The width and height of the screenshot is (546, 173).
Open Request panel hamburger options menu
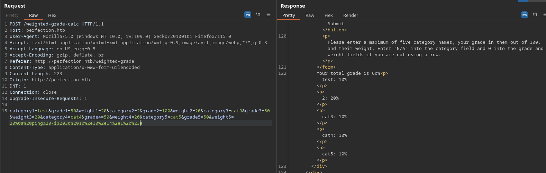(269, 14)
